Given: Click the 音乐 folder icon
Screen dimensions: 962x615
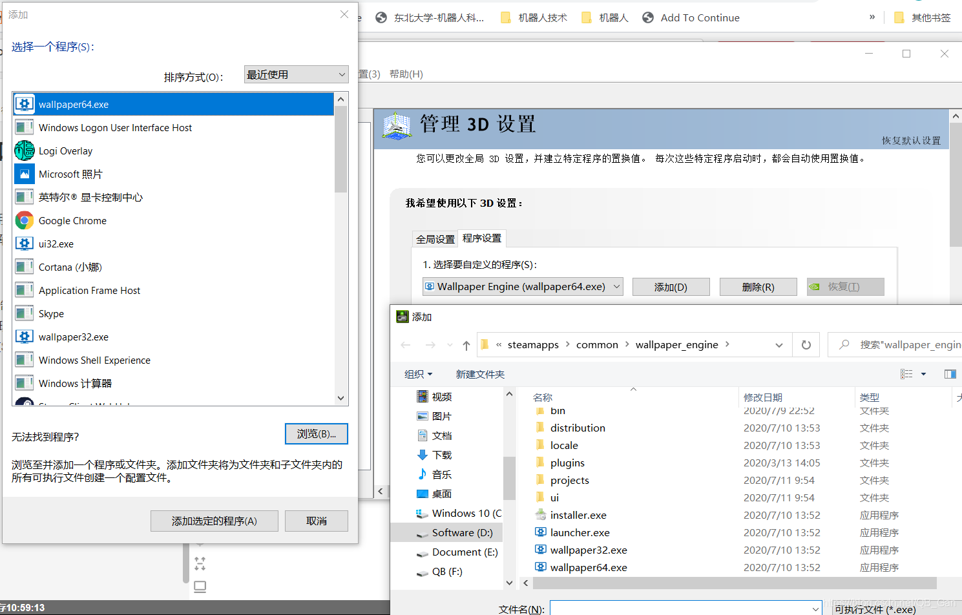Looking at the screenshot, I should (423, 474).
